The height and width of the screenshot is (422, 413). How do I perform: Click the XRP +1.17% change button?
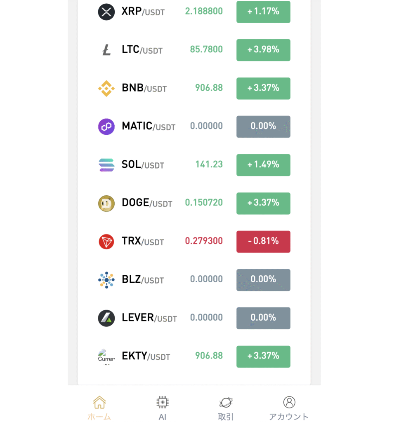pyautogui.click(x=263, y=12)
